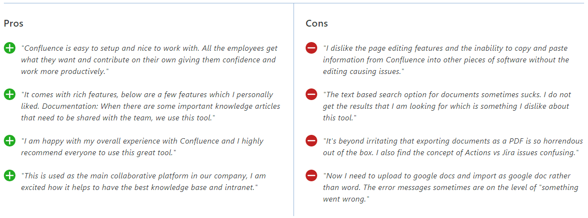Select the "It comes with rich features" quote
The image size is (588, 218).
150,106
